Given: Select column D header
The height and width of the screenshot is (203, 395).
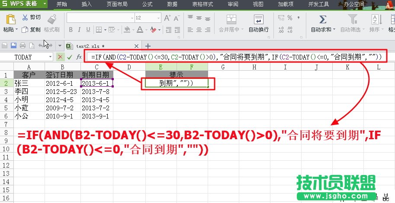Looking at the screenshot, I should pos(129,67).
